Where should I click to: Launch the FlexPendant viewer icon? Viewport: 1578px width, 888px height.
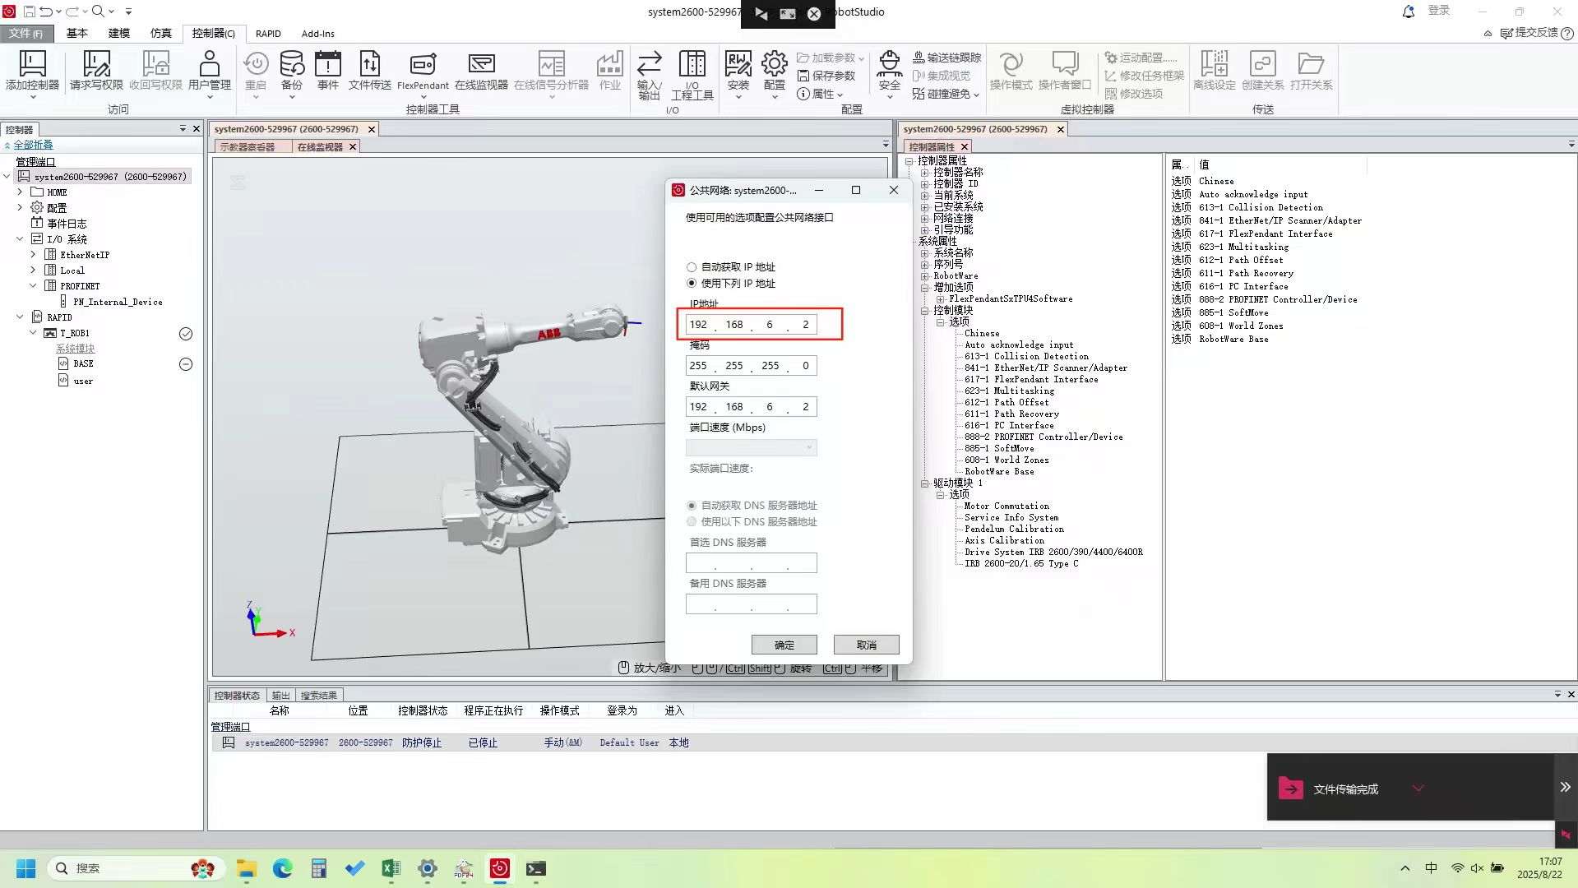click(x=423, y=64)
